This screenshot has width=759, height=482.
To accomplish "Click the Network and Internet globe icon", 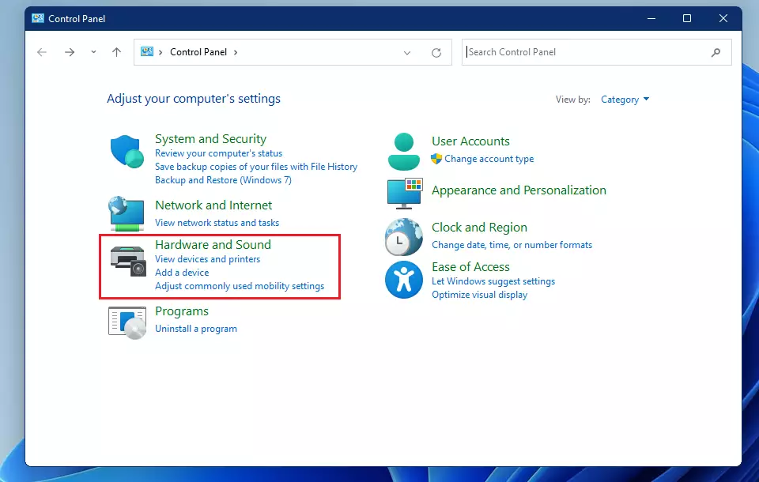I will (126, 213).
